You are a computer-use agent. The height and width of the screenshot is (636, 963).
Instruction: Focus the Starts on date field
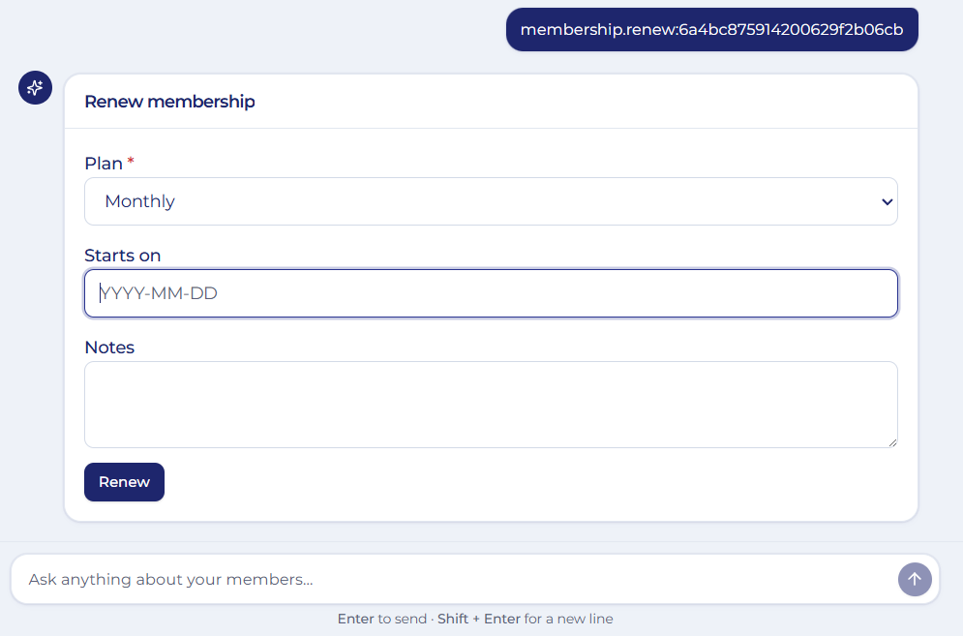tap(491, 293)
